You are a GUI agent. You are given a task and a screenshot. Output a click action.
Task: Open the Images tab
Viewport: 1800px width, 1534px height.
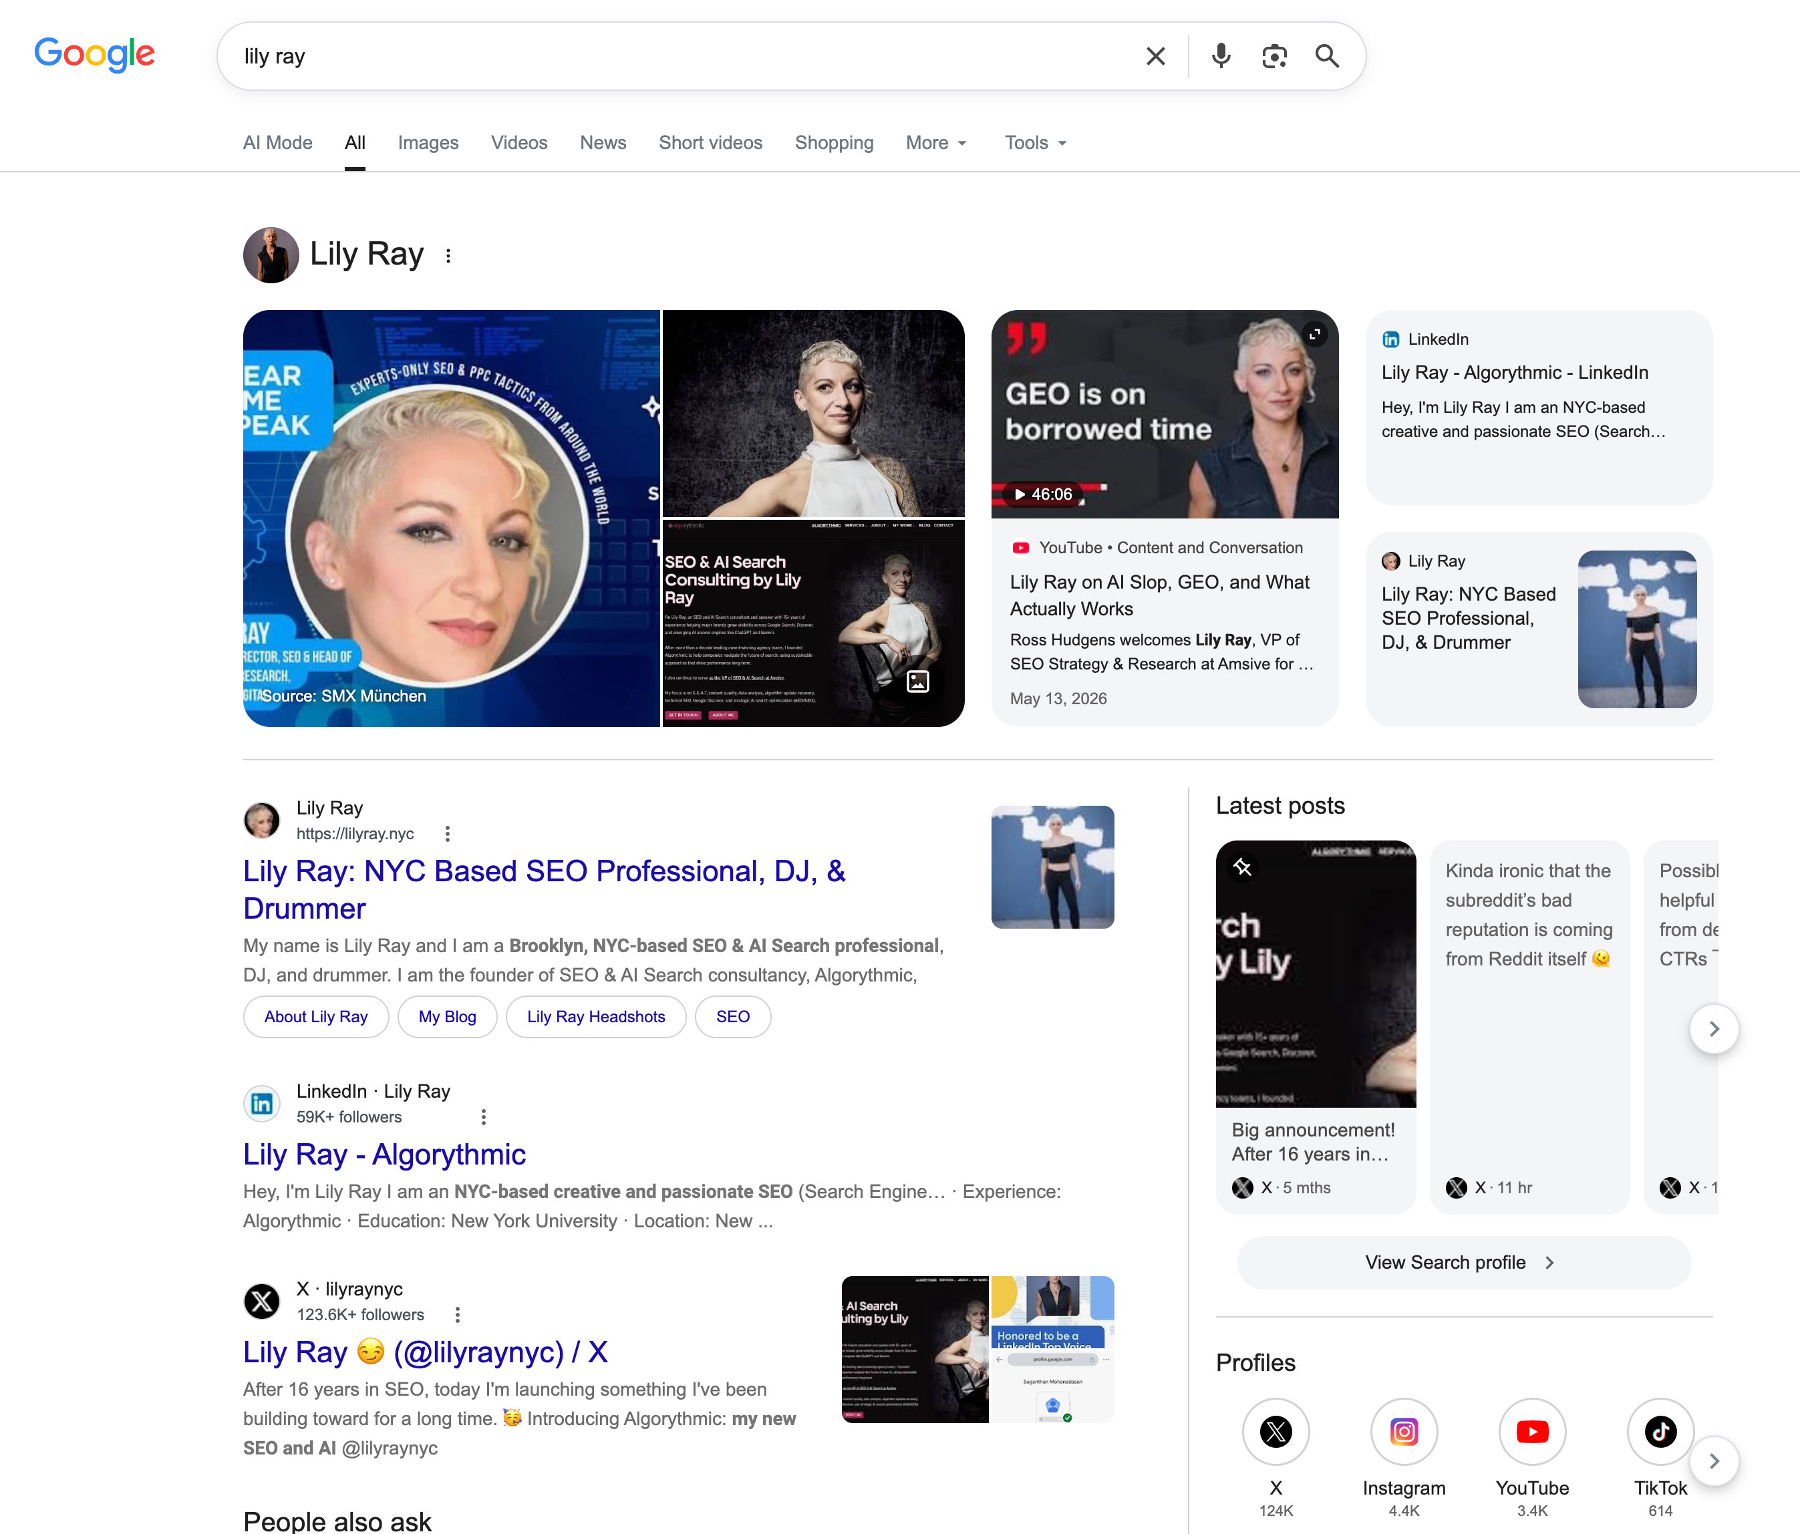click(x=428, y=142)
